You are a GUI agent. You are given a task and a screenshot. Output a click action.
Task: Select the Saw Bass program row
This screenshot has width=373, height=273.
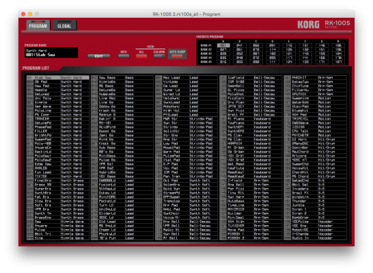[122, 77]
